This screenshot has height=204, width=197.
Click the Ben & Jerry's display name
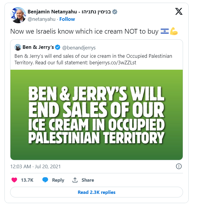38,47
